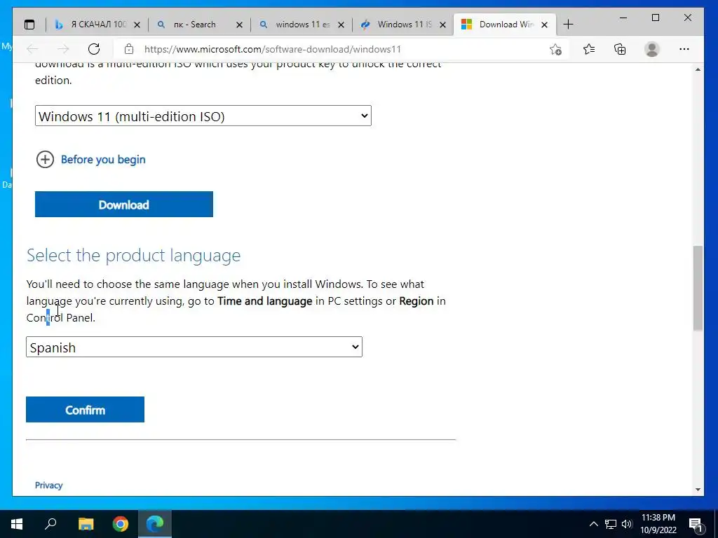Image resolution: width=718 pixels, height=538 pixels.
Task: Open Edge Settings and more menu
Action: (684, 49)
